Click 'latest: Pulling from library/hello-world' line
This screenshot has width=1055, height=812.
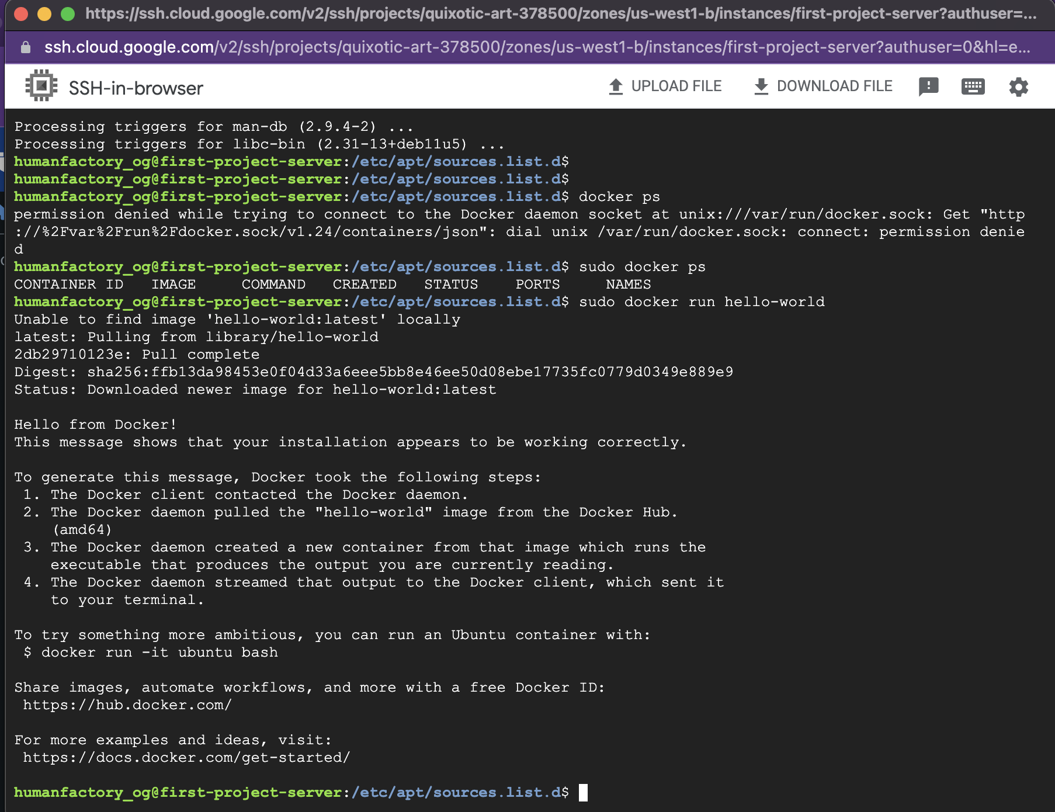pos(196,337)
